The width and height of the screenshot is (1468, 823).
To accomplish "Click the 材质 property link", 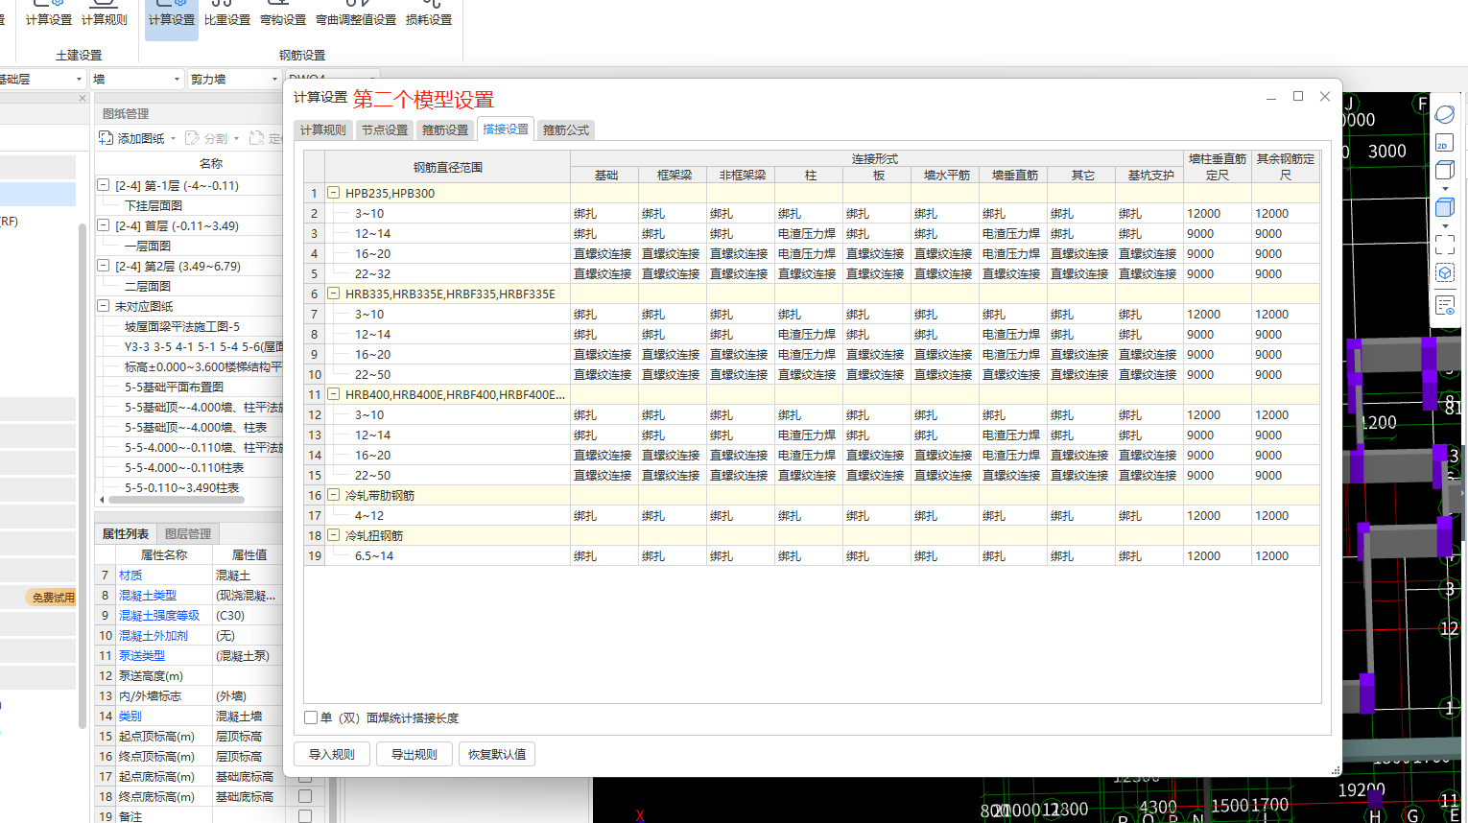I will [x=130, y=575].
